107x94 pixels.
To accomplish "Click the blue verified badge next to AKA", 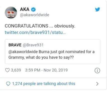I will click(33, 9).
